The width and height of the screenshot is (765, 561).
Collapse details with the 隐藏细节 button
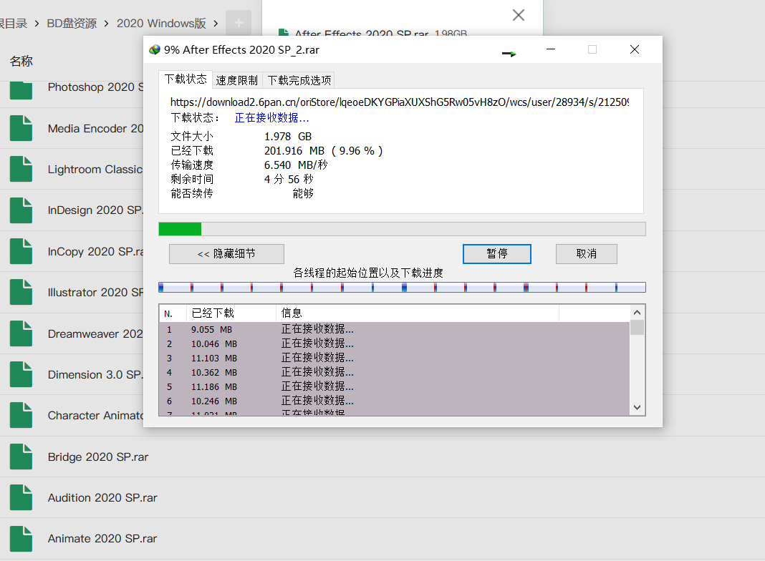tap(226, 254)
